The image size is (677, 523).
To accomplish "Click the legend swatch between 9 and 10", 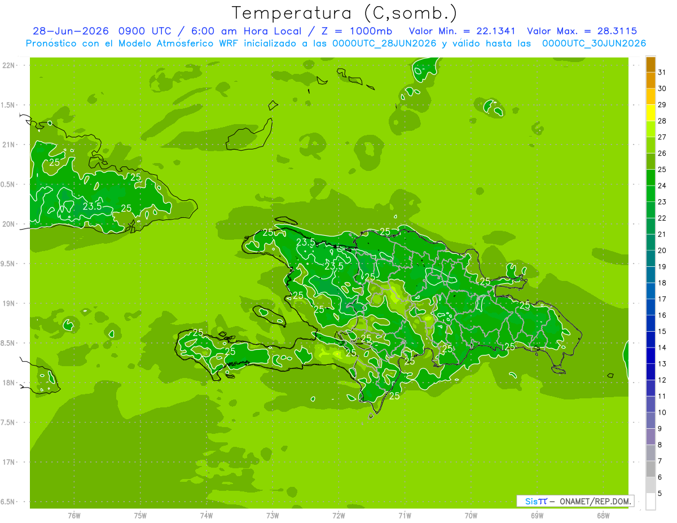I will click(650, 421).
